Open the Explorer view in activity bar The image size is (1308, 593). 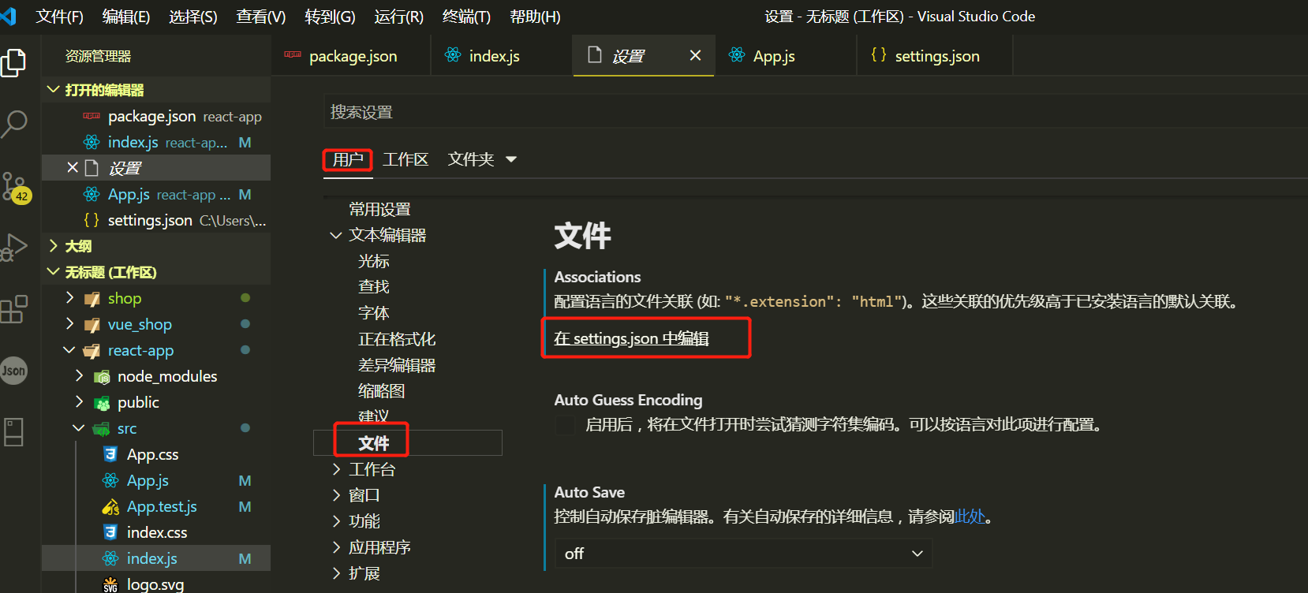(13, 62)
